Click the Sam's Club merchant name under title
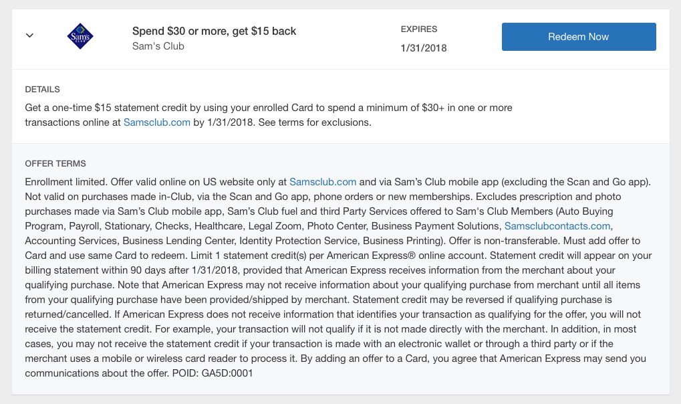The height and width of the screenshot is (404, 681). pyautogui.click(x=158, y=46)
